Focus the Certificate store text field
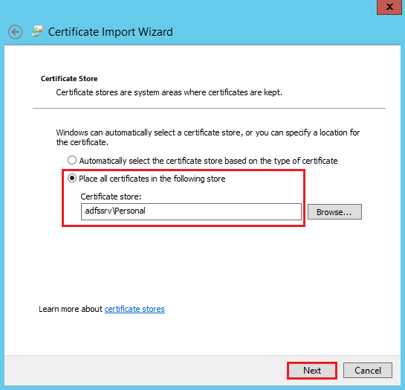Screen dimensions: 405x390 (x=191, y=211)
